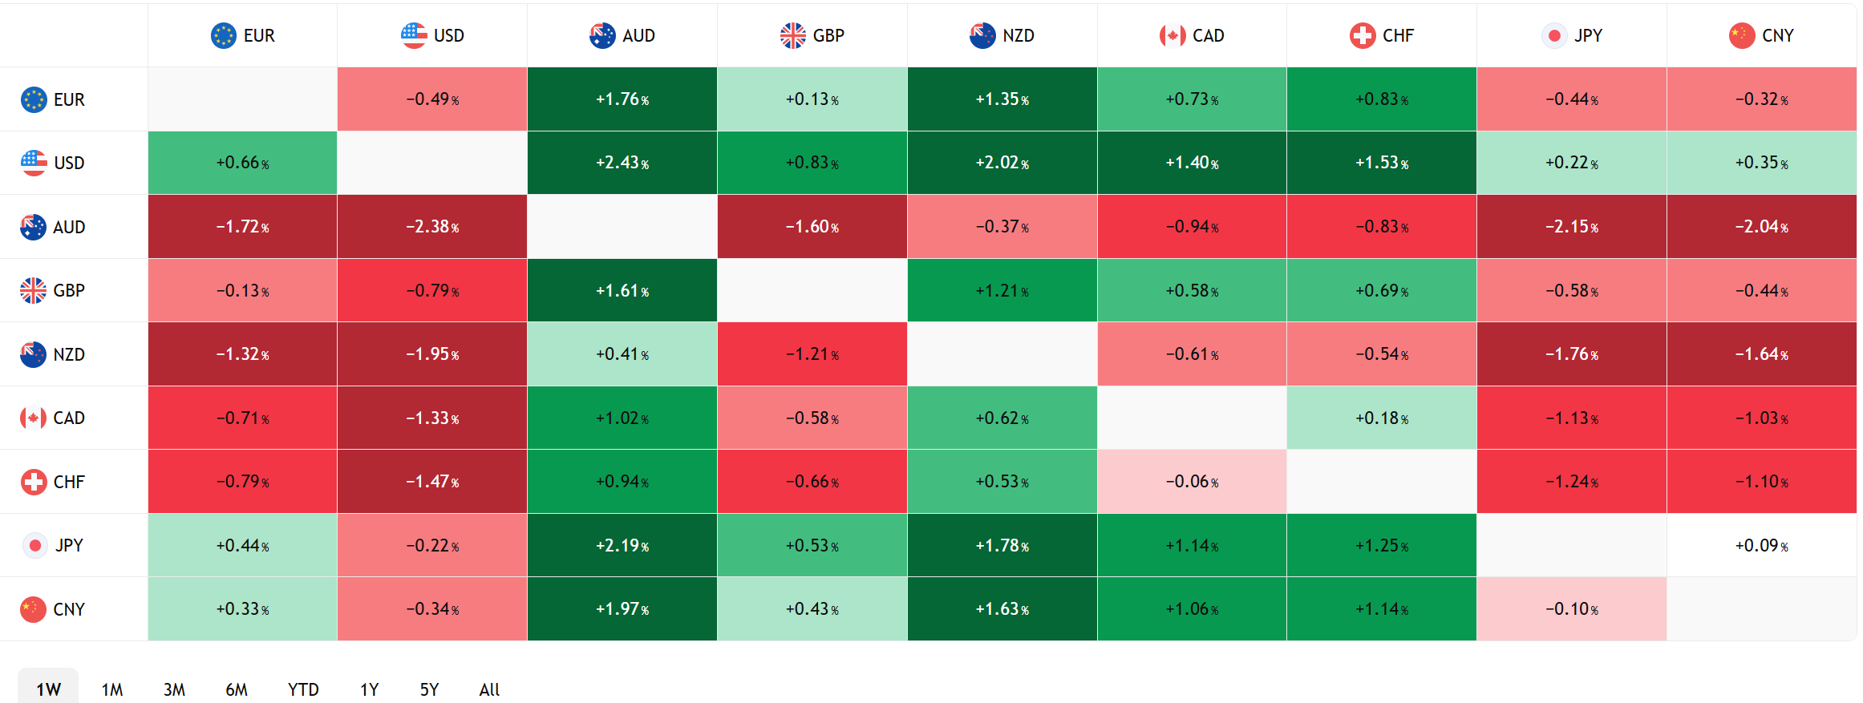The height and width of the screenshot is (703, 1863).
Task: Select the All timeframe tab
Action: [x=489, y=689]
